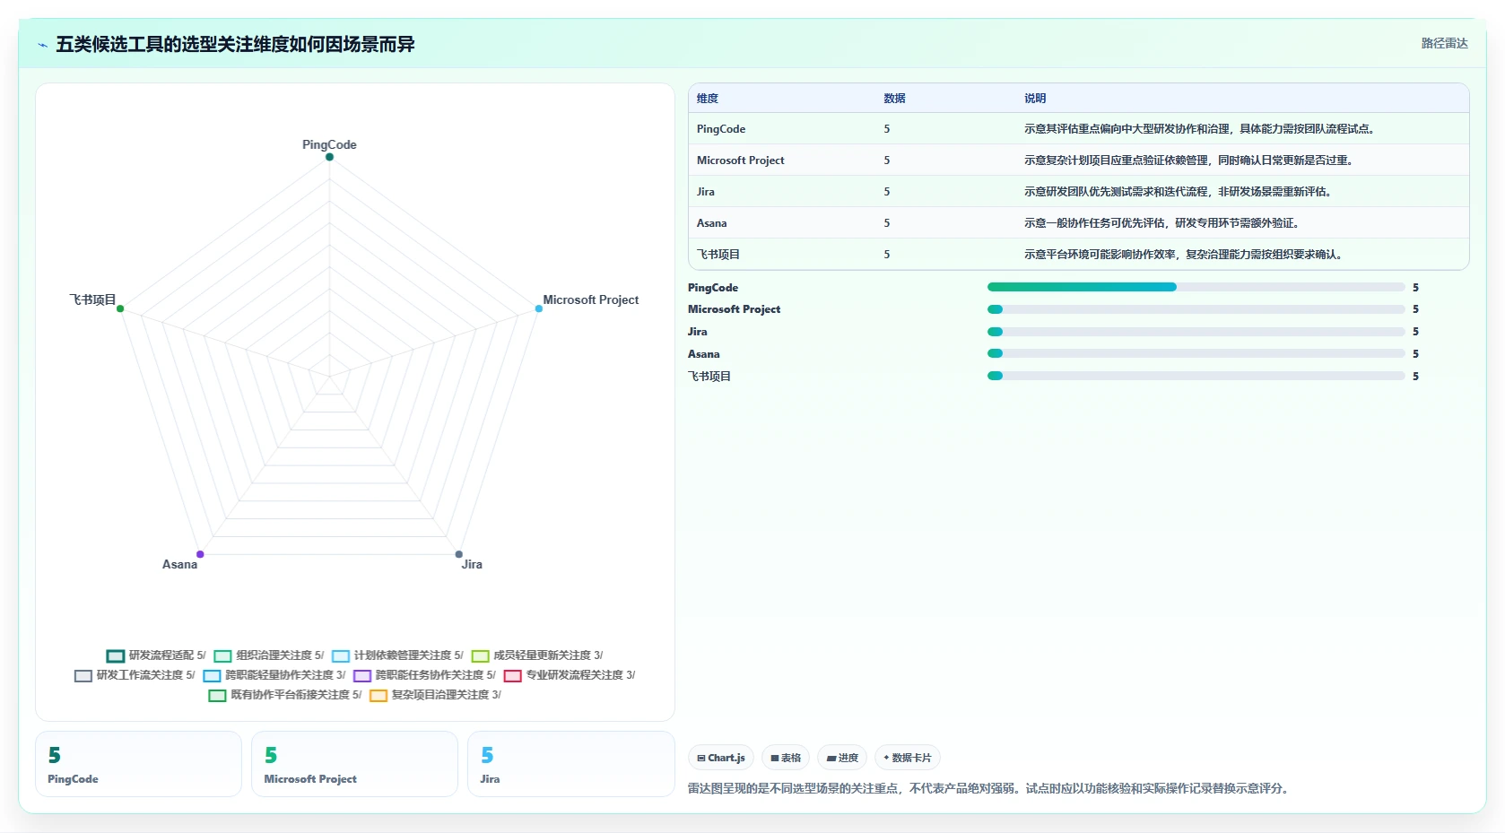Click the 飞书项目 radar data point
The width and height of the screenshot is (1505, 833).
[120, 308]
